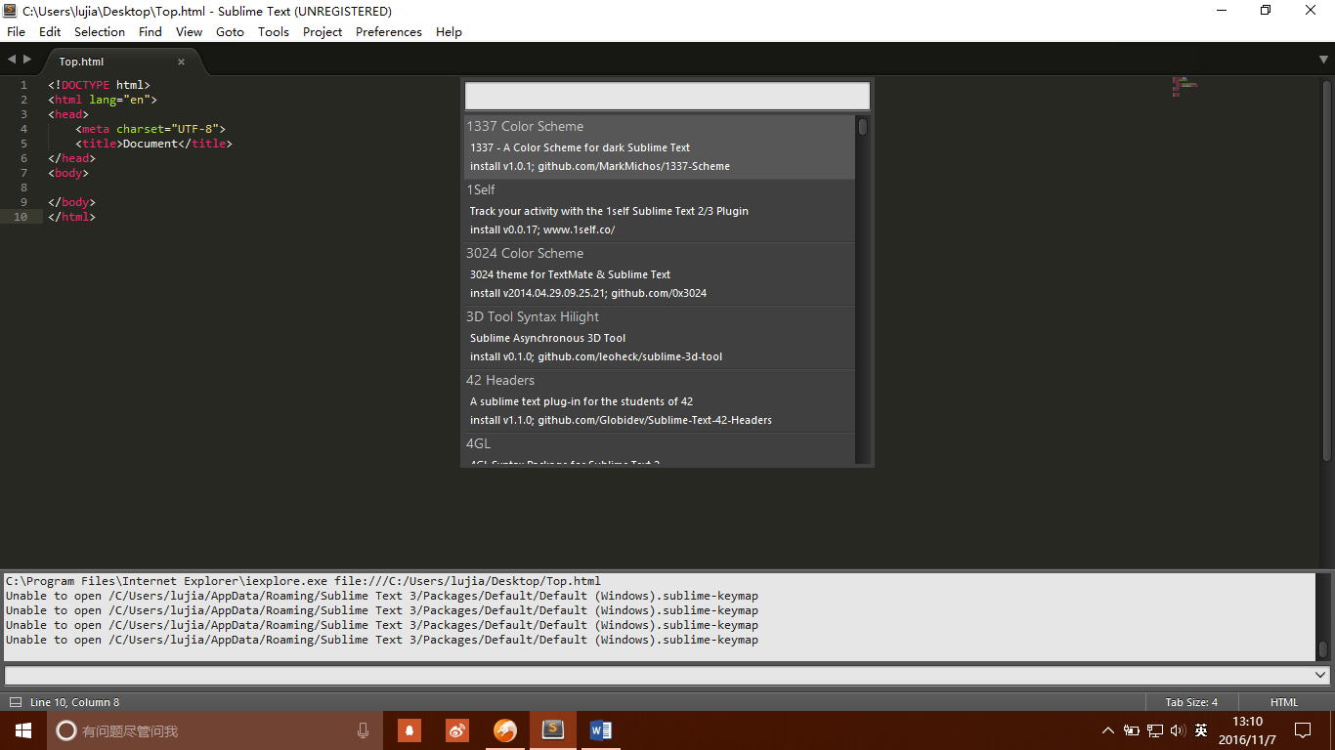Open Microsoft Word from taskbar
The width and height of the screenshot is (1335, 750).
pyautogui.click(x=600, y=730)
